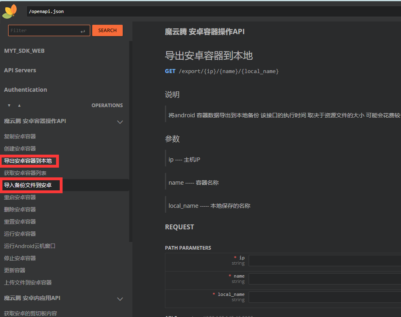The height and width of the screenshot is (317, 401).
Task: Expand all sections with down triangle icon
Action: 9,106
